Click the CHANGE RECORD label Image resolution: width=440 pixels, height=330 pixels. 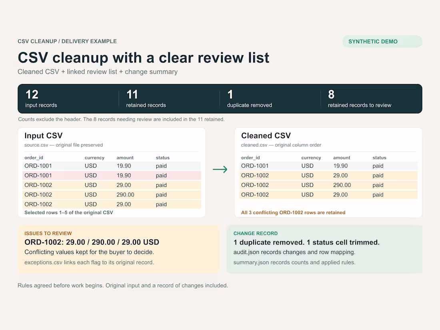pyautogui.click(x=255, y=234)
